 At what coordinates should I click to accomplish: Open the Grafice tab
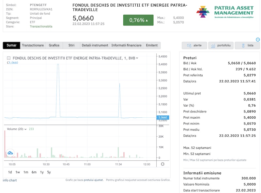pos(54,45)
